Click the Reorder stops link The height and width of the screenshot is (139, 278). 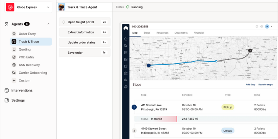point(265,85)
